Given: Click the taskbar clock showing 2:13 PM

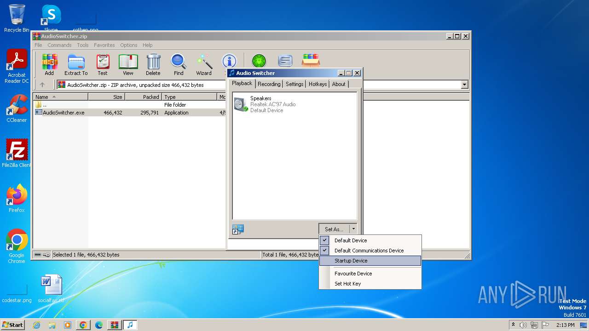Looking at the screenshot, I should tap(565, 325).
